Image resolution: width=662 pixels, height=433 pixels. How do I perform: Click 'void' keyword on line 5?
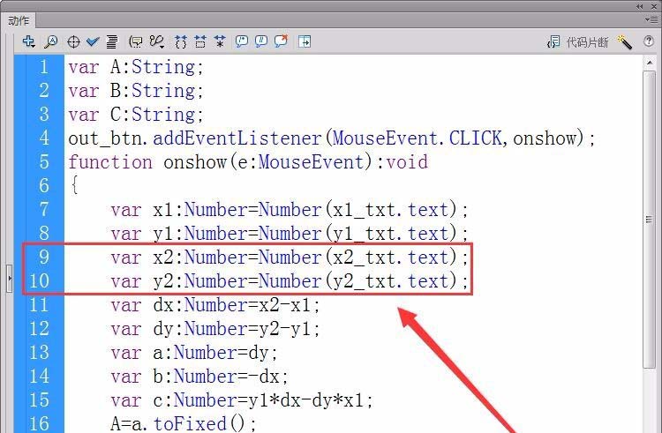[407, 162]
